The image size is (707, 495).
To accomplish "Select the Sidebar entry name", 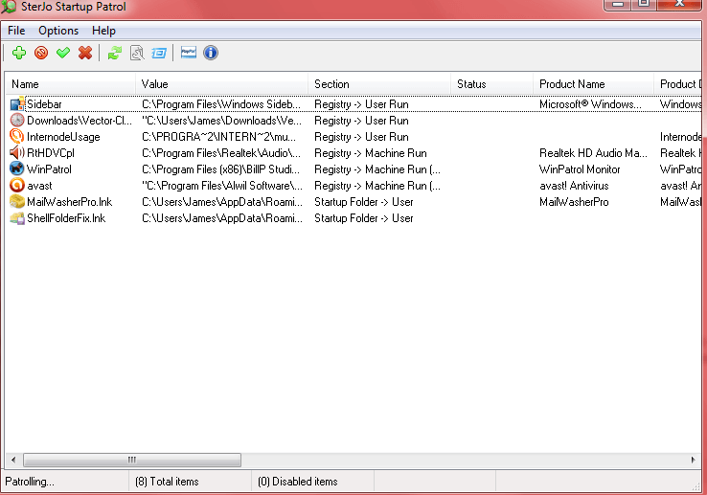I will pos(44,104).
